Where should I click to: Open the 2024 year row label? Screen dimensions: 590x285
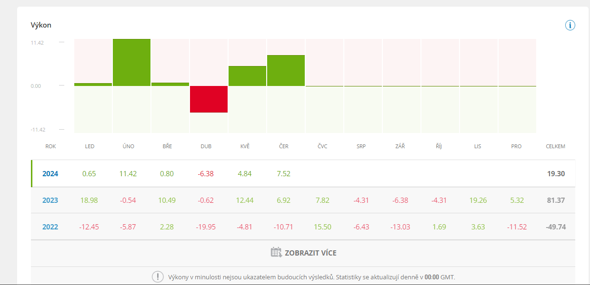[x=50, y=174]
